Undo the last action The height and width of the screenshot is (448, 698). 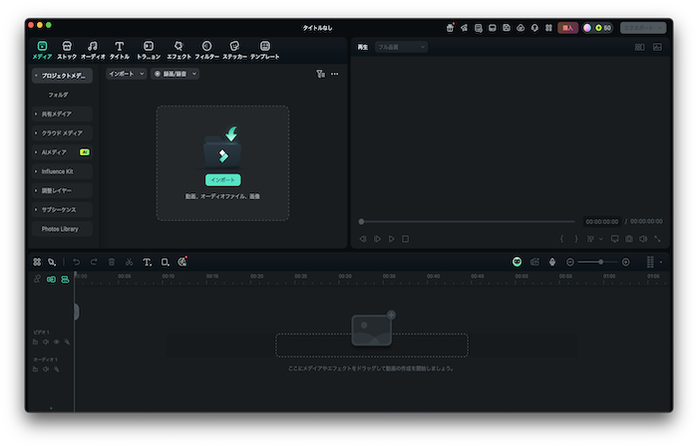pyautogui.click(x=76, y=262)
